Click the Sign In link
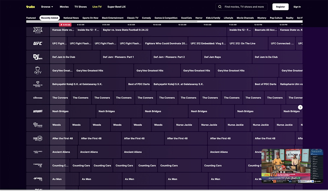Viewport: 328px width, 191px height. tap(297, 7)
